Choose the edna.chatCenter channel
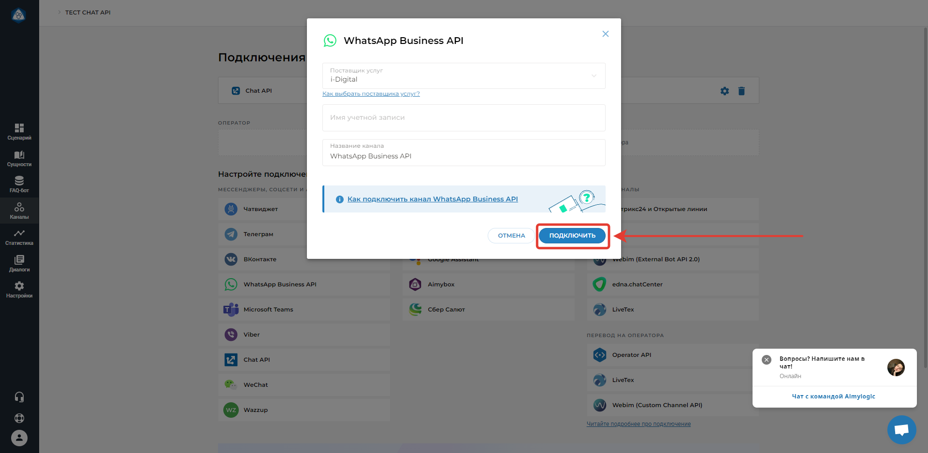Screen dimensions: 928x453 pos(673,284)
